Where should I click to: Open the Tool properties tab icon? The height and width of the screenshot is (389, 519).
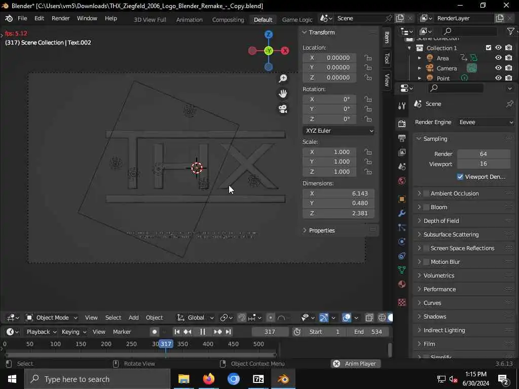[402, 105]
